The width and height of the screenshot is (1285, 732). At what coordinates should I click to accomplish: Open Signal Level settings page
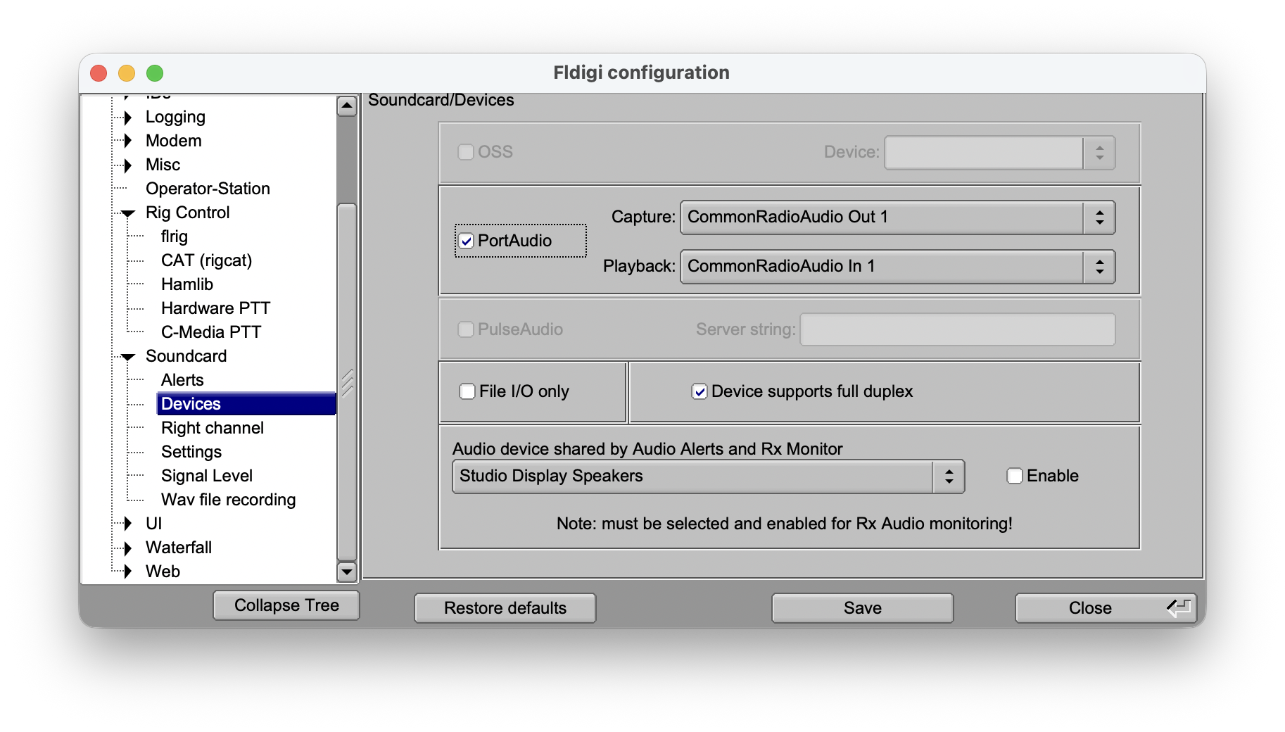click(206, 476)
